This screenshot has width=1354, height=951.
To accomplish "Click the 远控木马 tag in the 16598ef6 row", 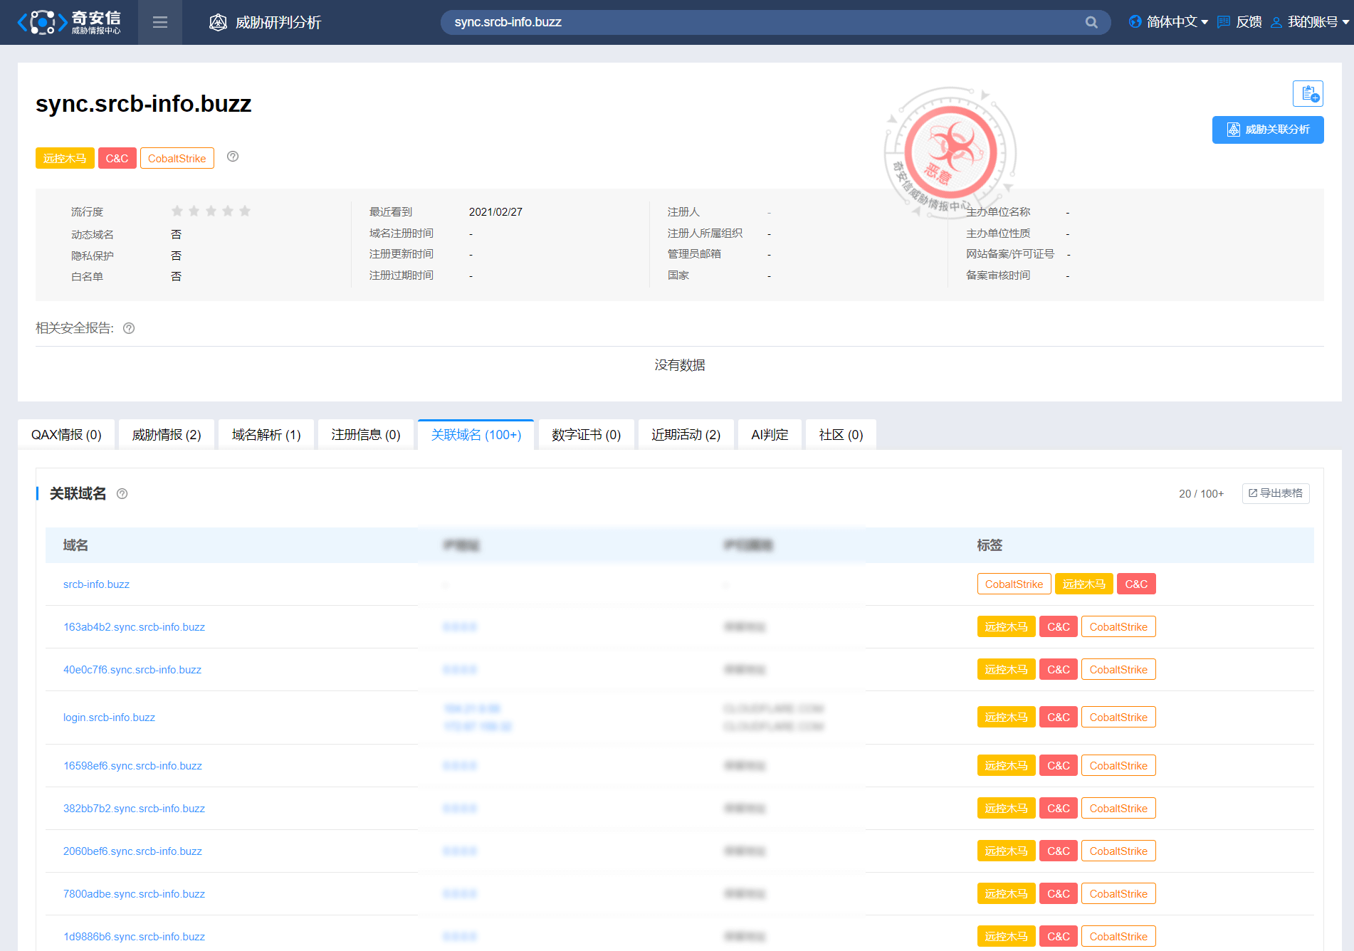I will [1007, 765].
